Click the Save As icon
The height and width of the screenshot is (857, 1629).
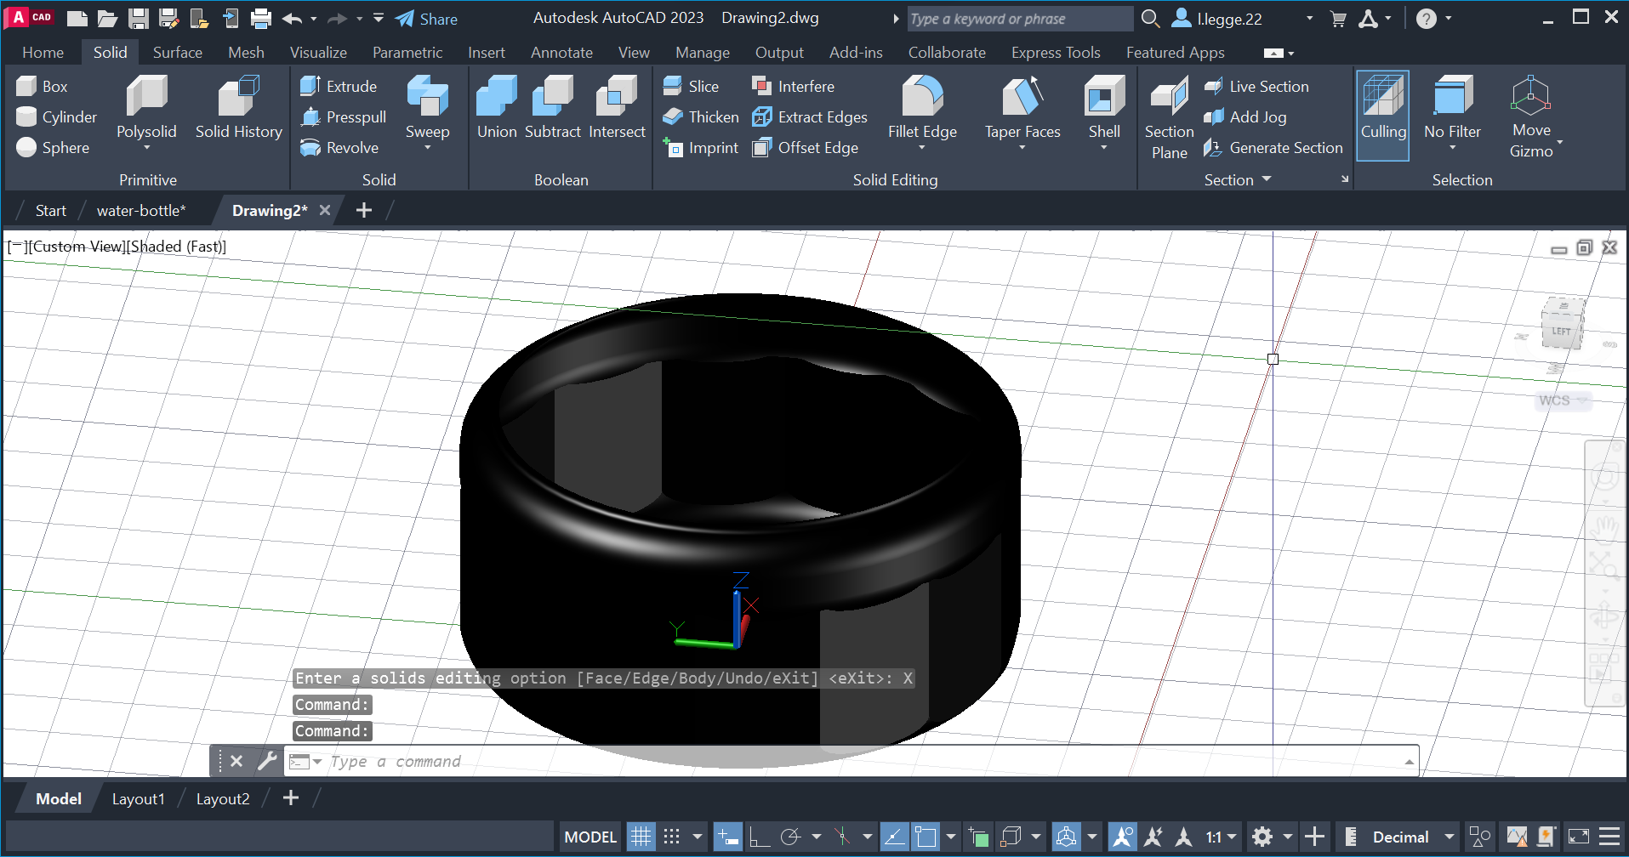click(168, 18)
